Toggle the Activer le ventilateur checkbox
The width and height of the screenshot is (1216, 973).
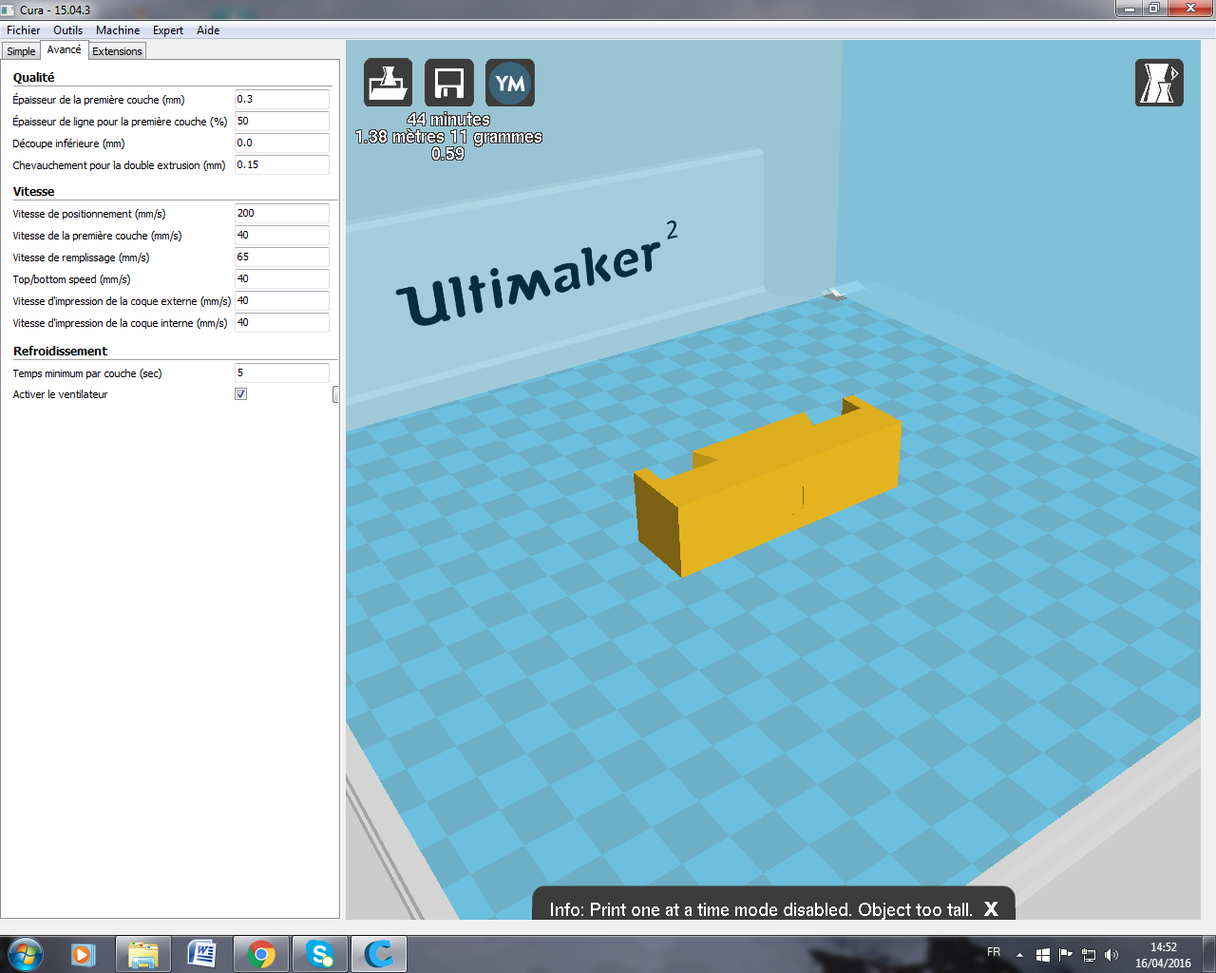click(x=241, y=394)
